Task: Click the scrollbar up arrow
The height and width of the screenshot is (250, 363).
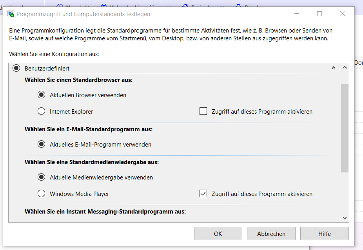Action: 345,67
